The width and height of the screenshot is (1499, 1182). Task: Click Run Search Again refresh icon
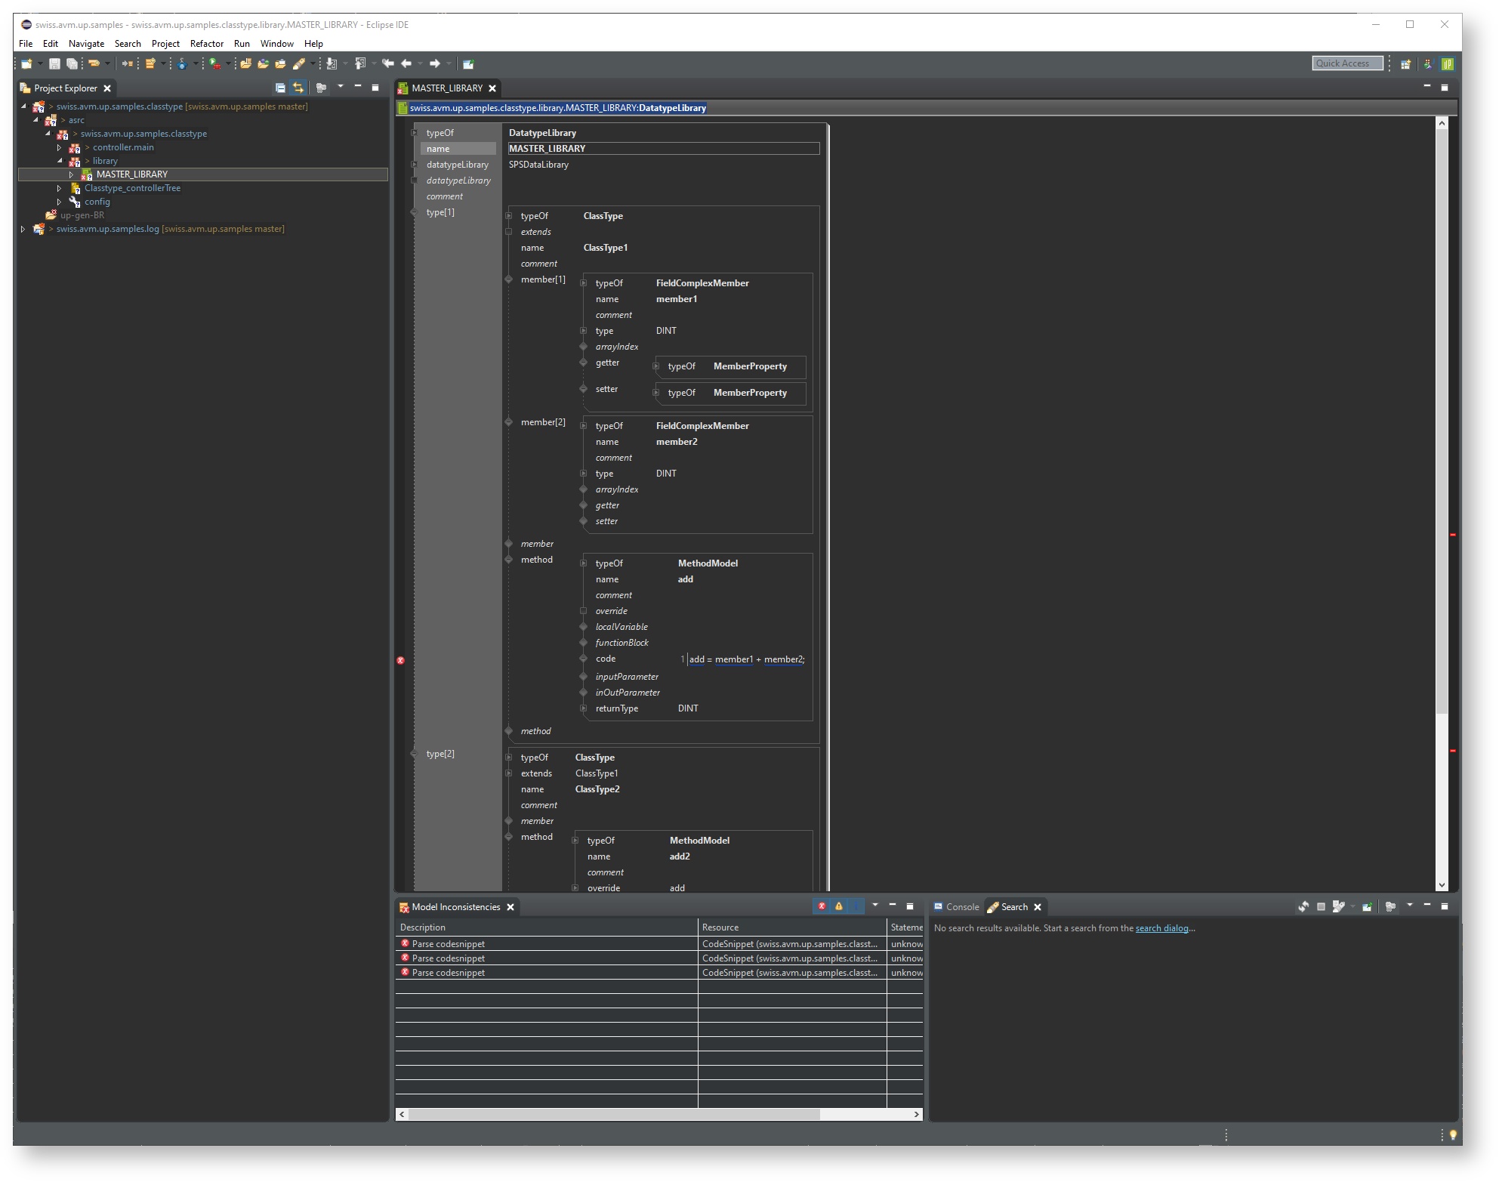coord(1303,906)
